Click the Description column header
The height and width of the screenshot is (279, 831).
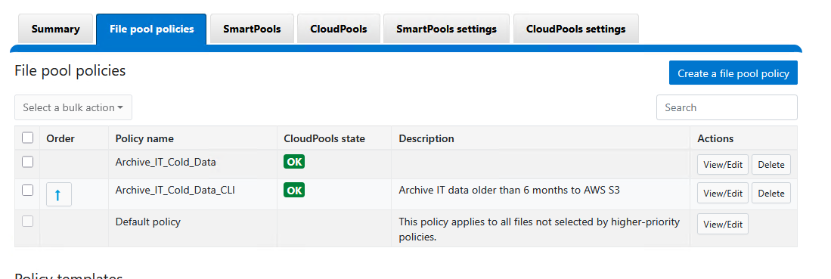[x=426, y=138]
